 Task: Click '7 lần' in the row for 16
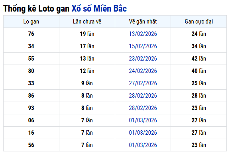tap(87, 133)
